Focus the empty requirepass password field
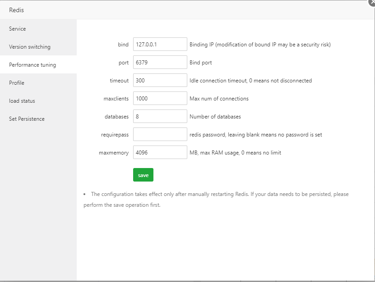The height and width of the screenshot is (282, 375). click(160, 135)
